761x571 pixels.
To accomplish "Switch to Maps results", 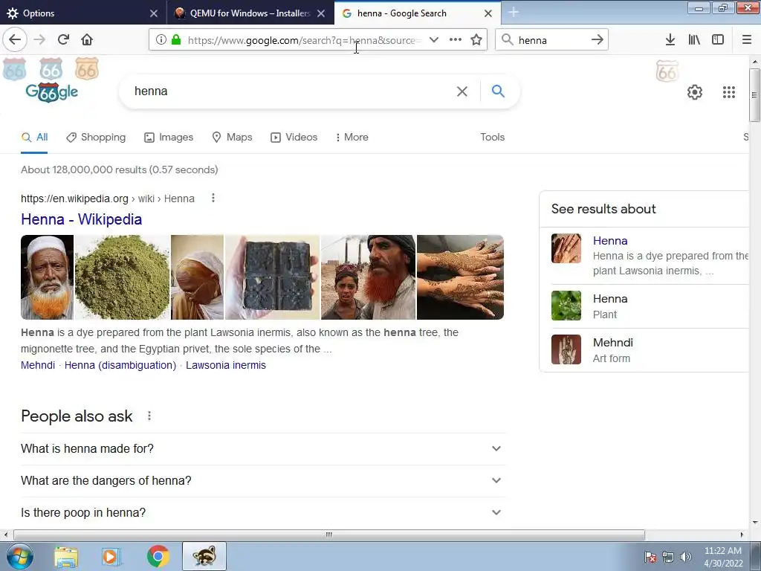I will click(x=233, y=138).
